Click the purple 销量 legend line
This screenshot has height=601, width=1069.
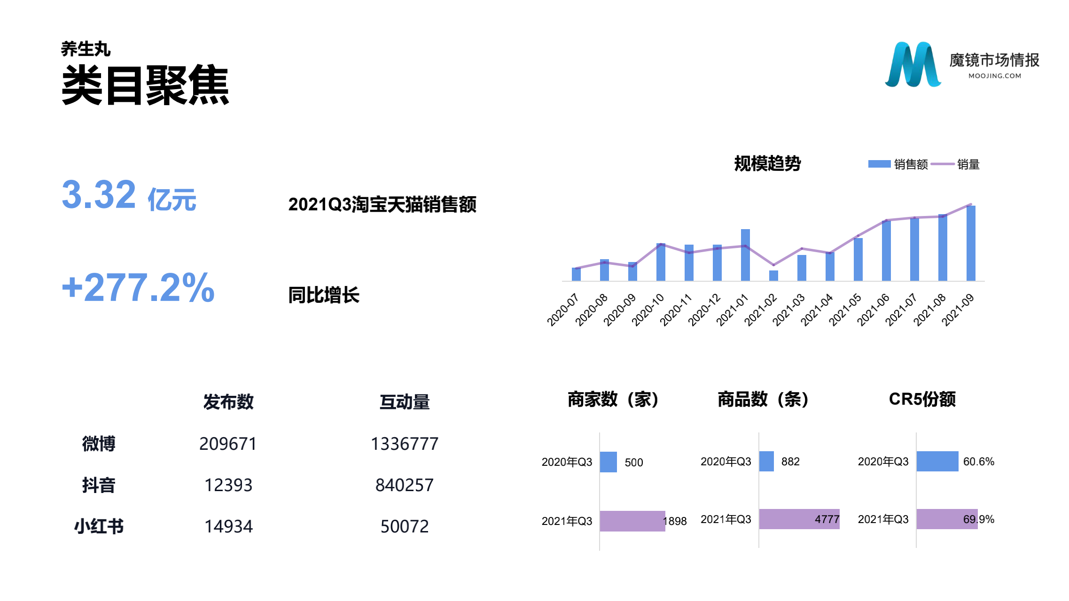click(942, 164)
